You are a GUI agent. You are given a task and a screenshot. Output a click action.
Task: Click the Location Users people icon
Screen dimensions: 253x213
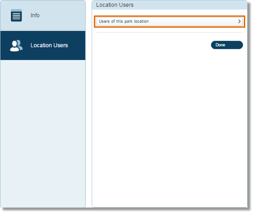[x=16, y=46]
